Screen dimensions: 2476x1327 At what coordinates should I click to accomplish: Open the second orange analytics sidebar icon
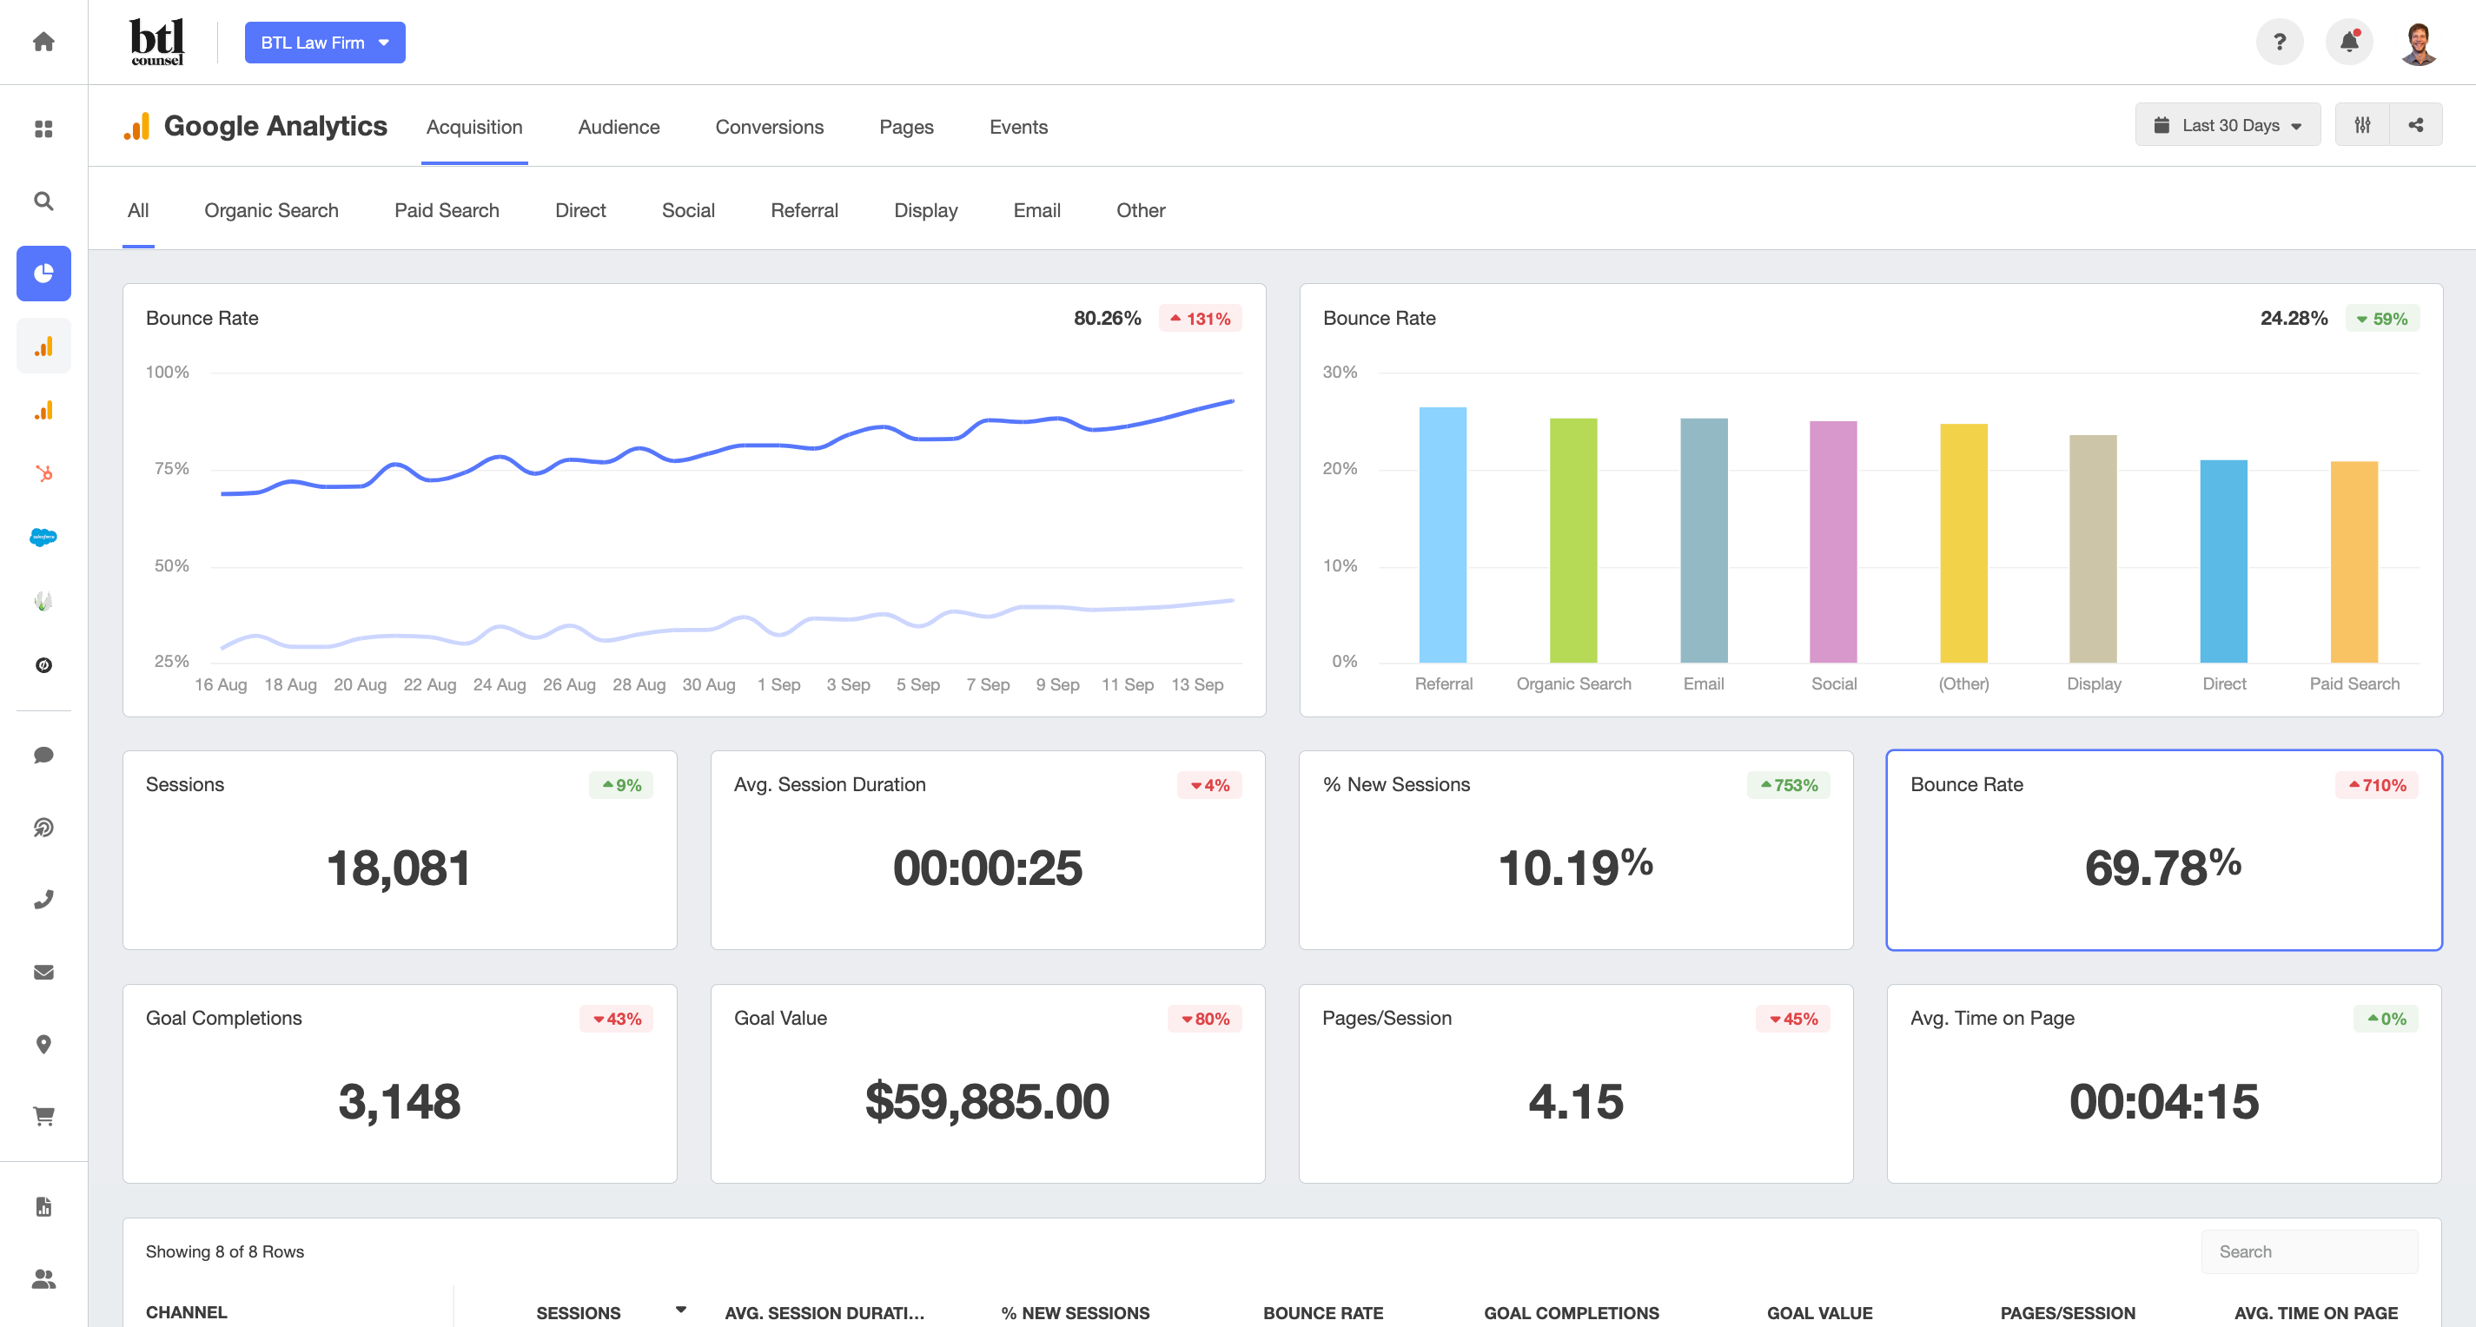[43, 410]
